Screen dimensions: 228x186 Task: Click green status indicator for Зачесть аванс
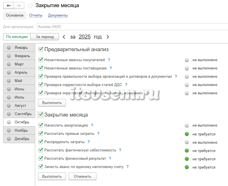pyautogui.click(x=187, y=167)
